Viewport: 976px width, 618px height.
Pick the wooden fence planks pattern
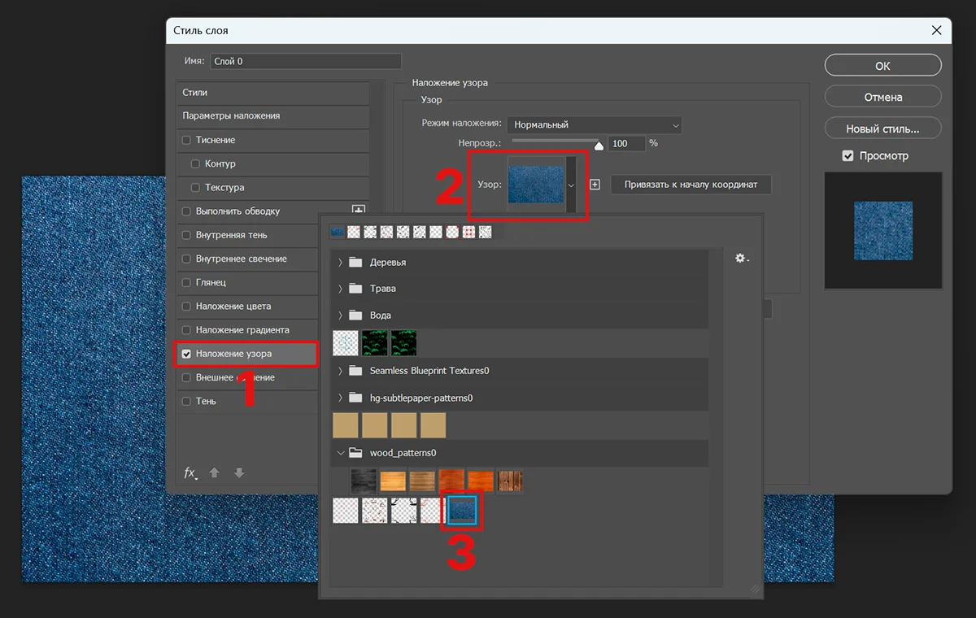pos(510,481)
